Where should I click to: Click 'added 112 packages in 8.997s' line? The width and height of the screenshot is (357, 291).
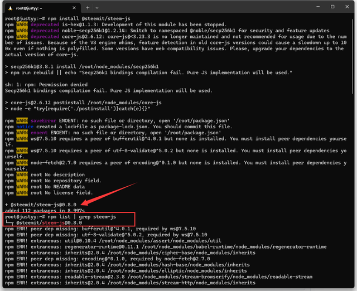click(45, 211)
